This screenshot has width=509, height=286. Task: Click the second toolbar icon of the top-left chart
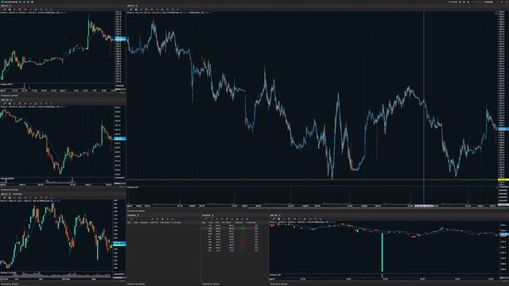click(x=10, y=10)
